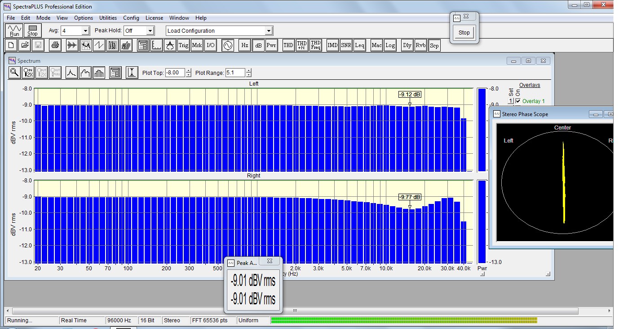Click the Plot Top value field
619x329 pixels.
tap(175, 73)
